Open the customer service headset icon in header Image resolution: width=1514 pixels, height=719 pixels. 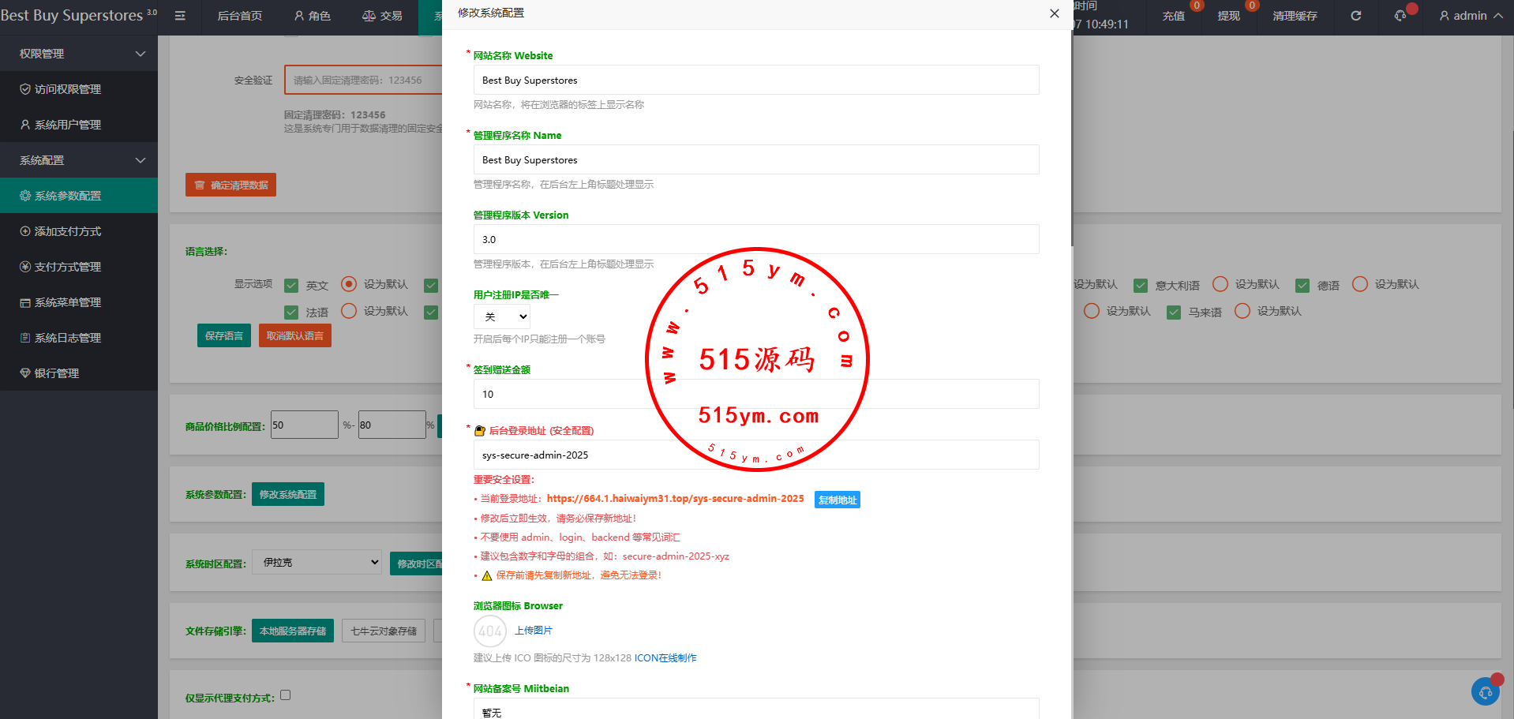pyautogui.click(x=1400, y=16)
